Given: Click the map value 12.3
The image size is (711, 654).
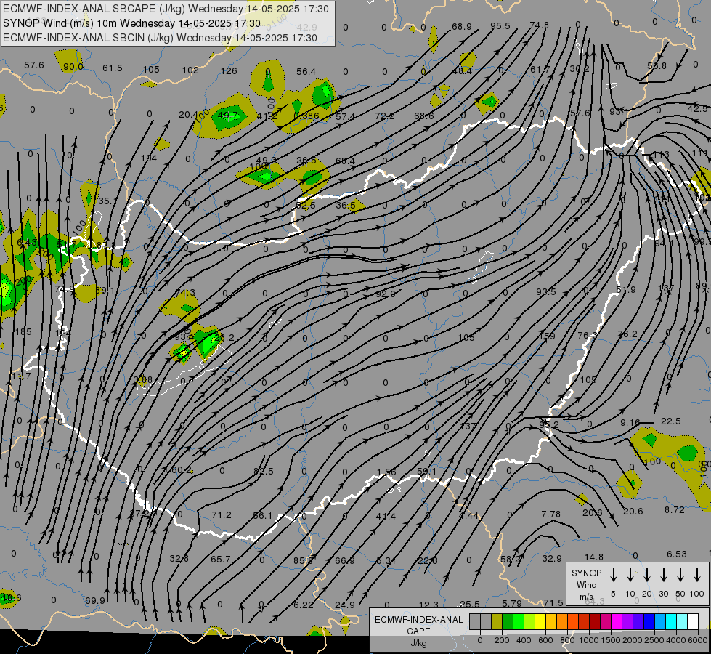Looking at the screenshot, I should pos(428,605).
